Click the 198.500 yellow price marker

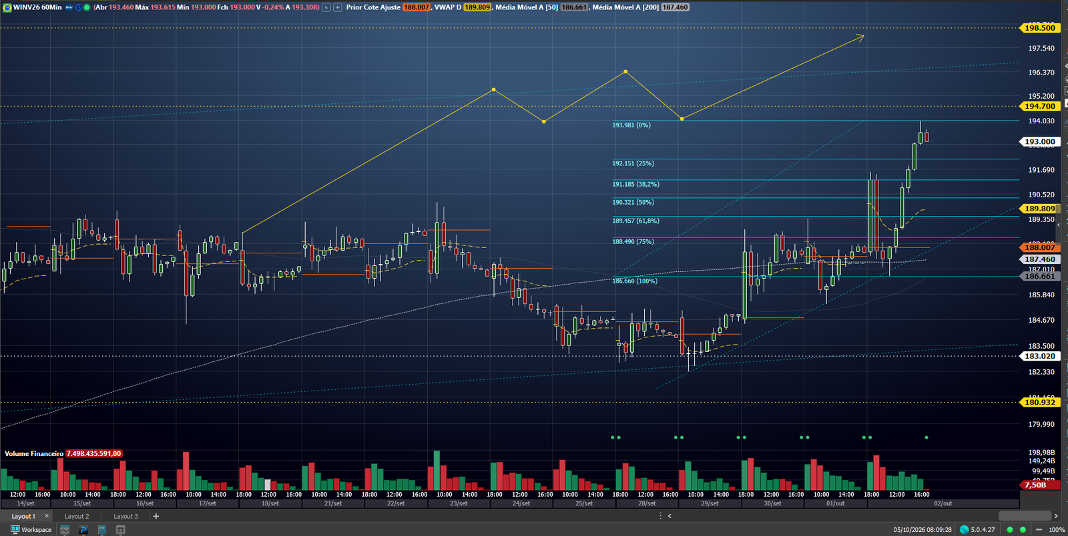point(1039,28)
